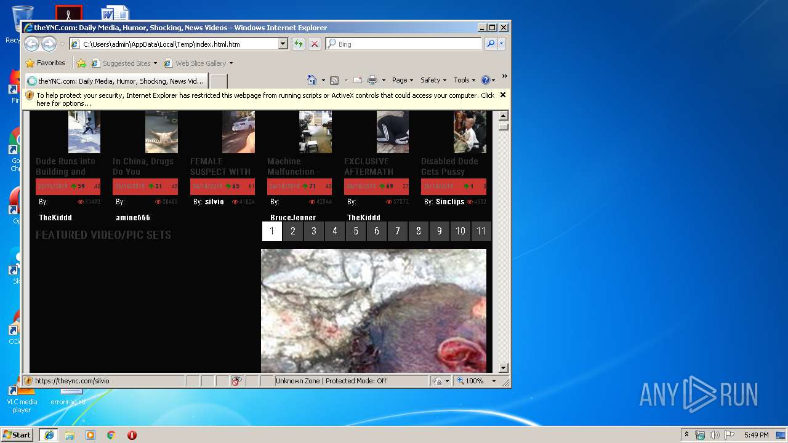Viewport: 788px width, 443px height.
Task: Expand the address bar history dropdown
Action: click(283, 44)
